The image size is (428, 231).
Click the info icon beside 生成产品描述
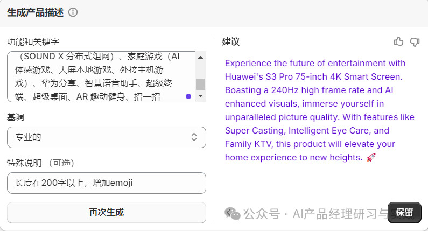(x=73, y=12)
